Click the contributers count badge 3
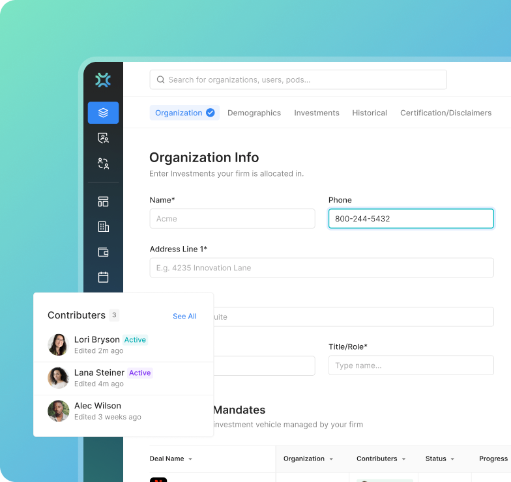The height and width of the screenshot is (482, 511). [x=114, y=315]
